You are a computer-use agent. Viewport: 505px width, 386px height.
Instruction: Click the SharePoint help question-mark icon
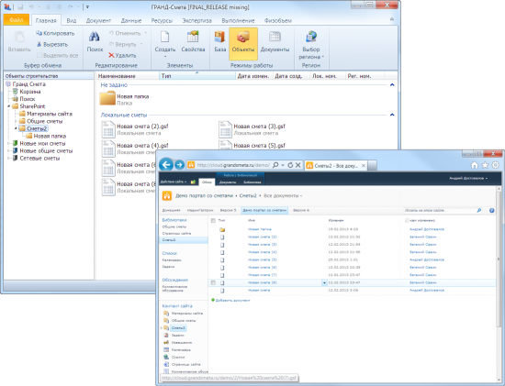(x=492, y=210)
